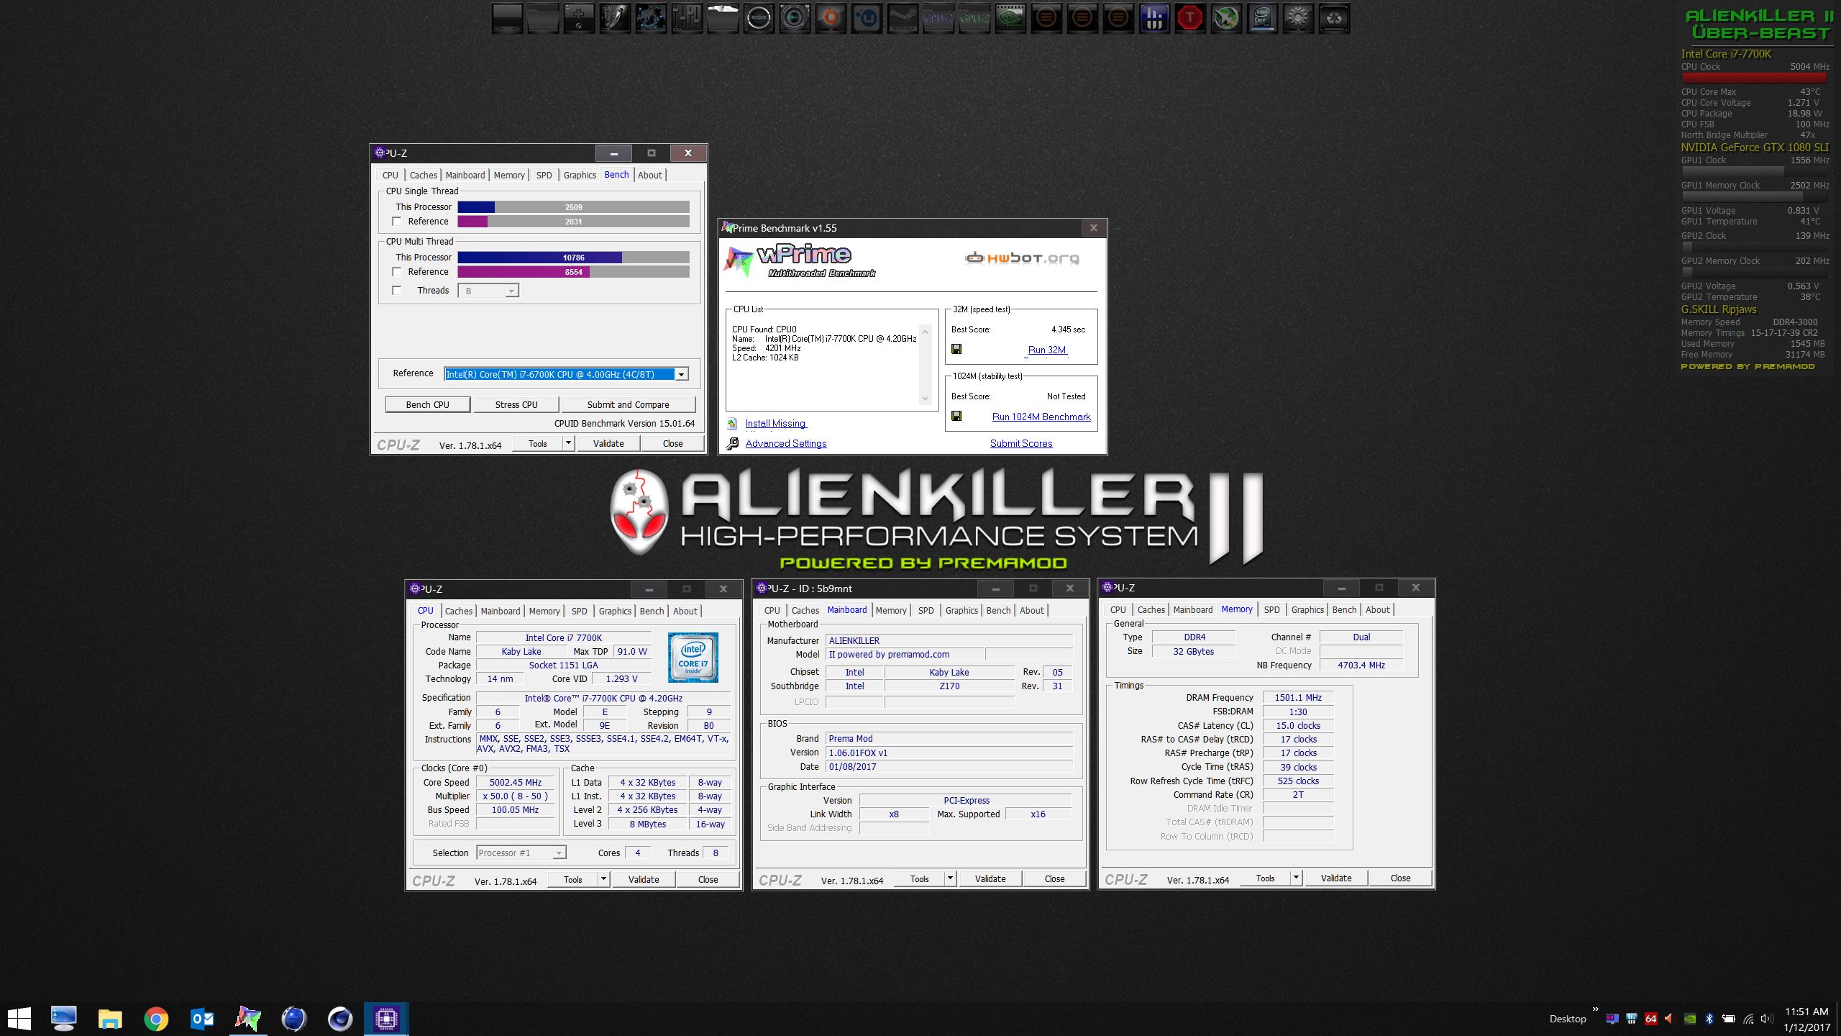Open the audio mixer sliders dock icon
Image resolution: width=1841 pixels, height=1036 pixels.
(687, 19)
